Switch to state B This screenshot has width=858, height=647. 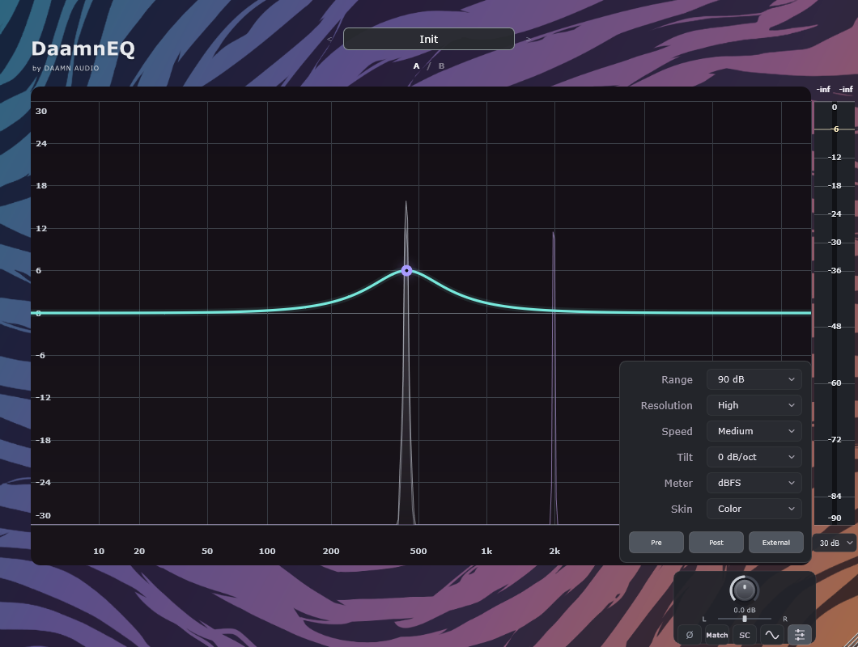pyautogui.click(x=441, y=66)
